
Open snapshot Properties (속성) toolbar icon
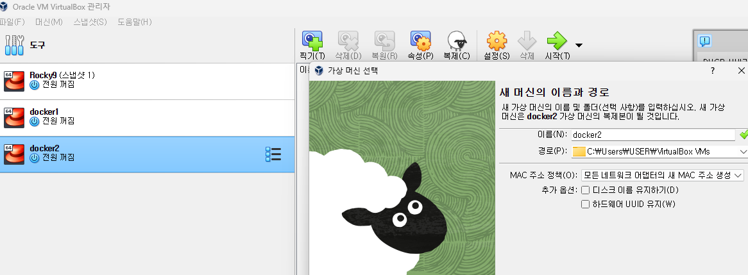(x=420, y=41)
